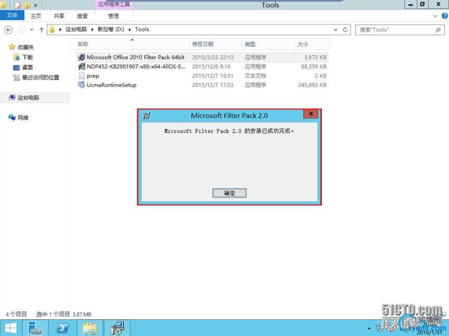Select 网络 in the navigation pane

point(19,117)
